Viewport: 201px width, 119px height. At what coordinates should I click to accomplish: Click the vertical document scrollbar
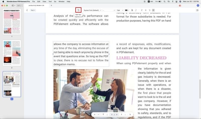tap(200, 89)
